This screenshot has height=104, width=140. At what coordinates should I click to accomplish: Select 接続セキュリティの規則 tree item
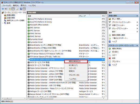point(16,21)
